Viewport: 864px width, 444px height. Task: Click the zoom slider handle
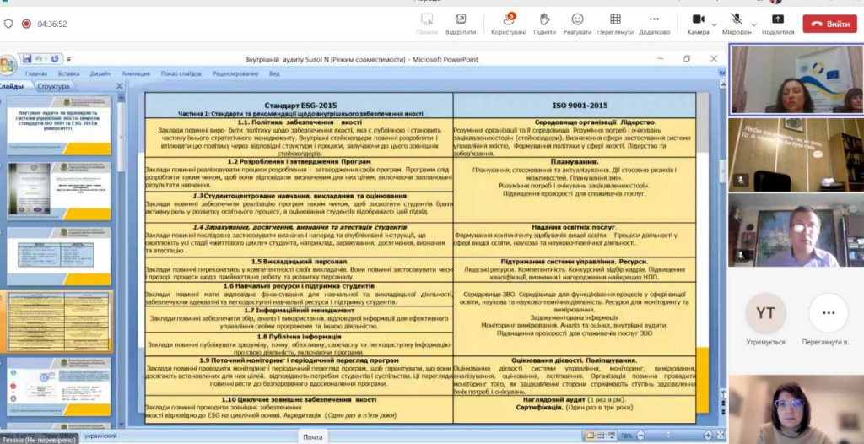(669, 436)
